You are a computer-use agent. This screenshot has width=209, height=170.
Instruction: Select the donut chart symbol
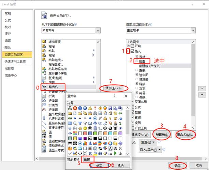pyautogui.click(x=110, y=143)
